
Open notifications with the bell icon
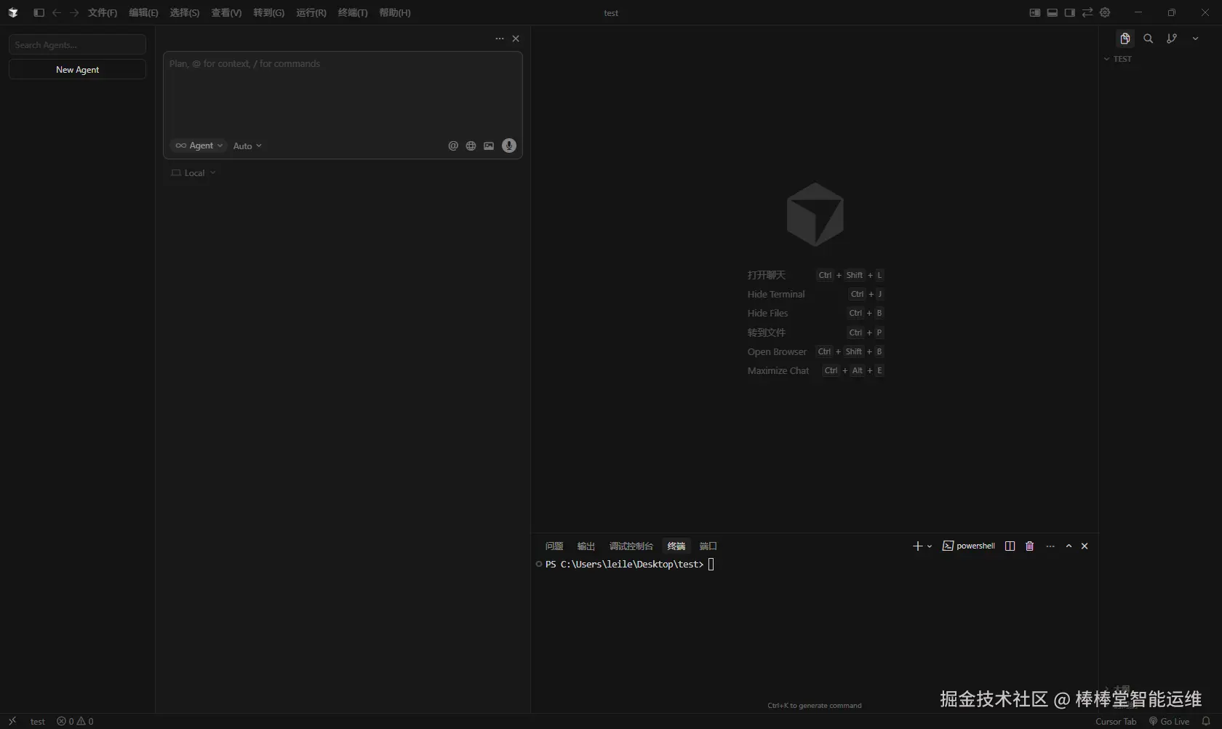pos(1206,721)
